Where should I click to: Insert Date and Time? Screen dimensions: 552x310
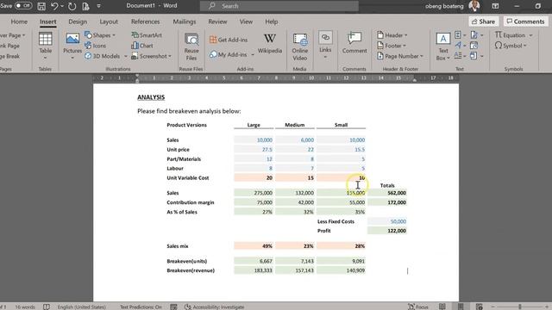pos(474,46)
